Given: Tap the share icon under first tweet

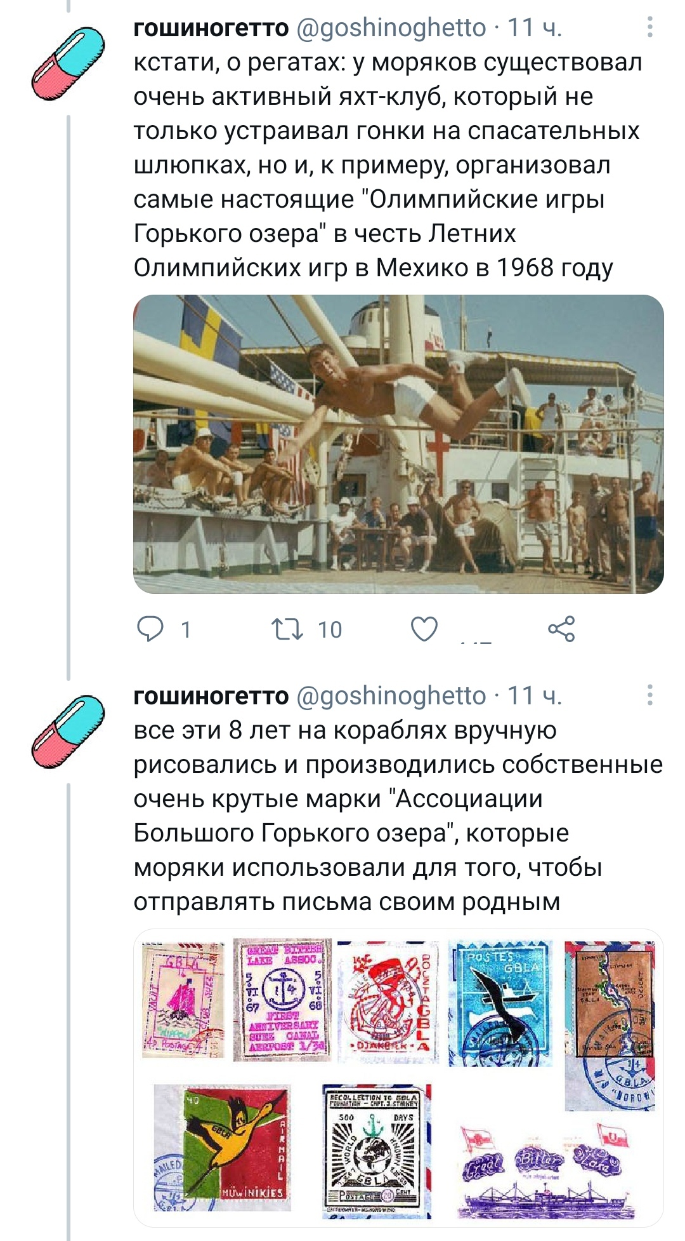Looking at the screenshot, I should pos(561,629).
